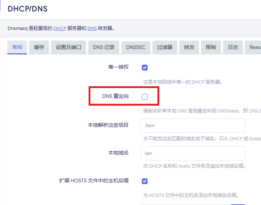Select the 转发 tab
261x205 pixels.
pos(189,47)
